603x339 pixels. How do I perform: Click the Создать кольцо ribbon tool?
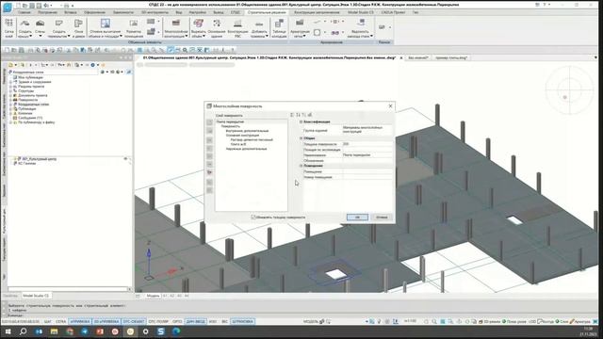25,27
